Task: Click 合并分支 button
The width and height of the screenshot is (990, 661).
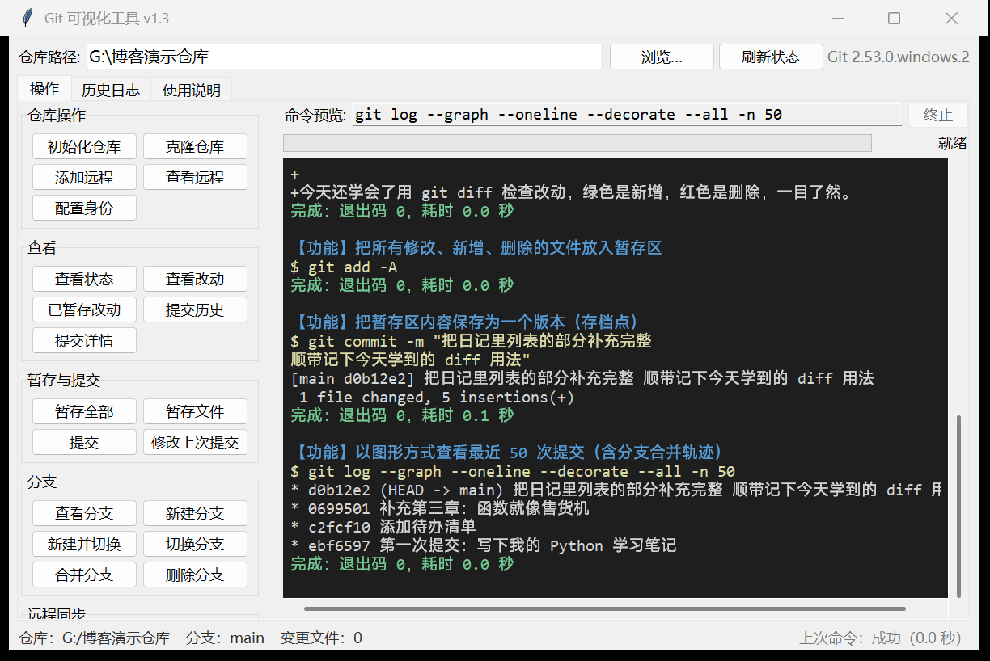Action: tap(84, 575)
